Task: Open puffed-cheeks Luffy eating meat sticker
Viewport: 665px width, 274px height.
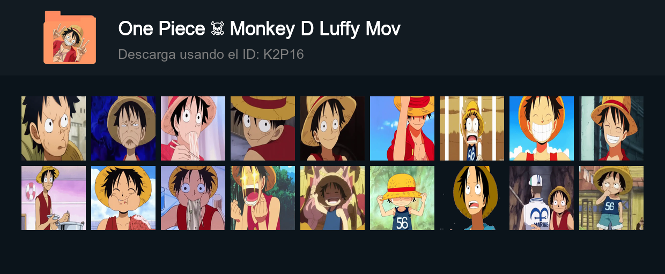Action: coord(123,198)
